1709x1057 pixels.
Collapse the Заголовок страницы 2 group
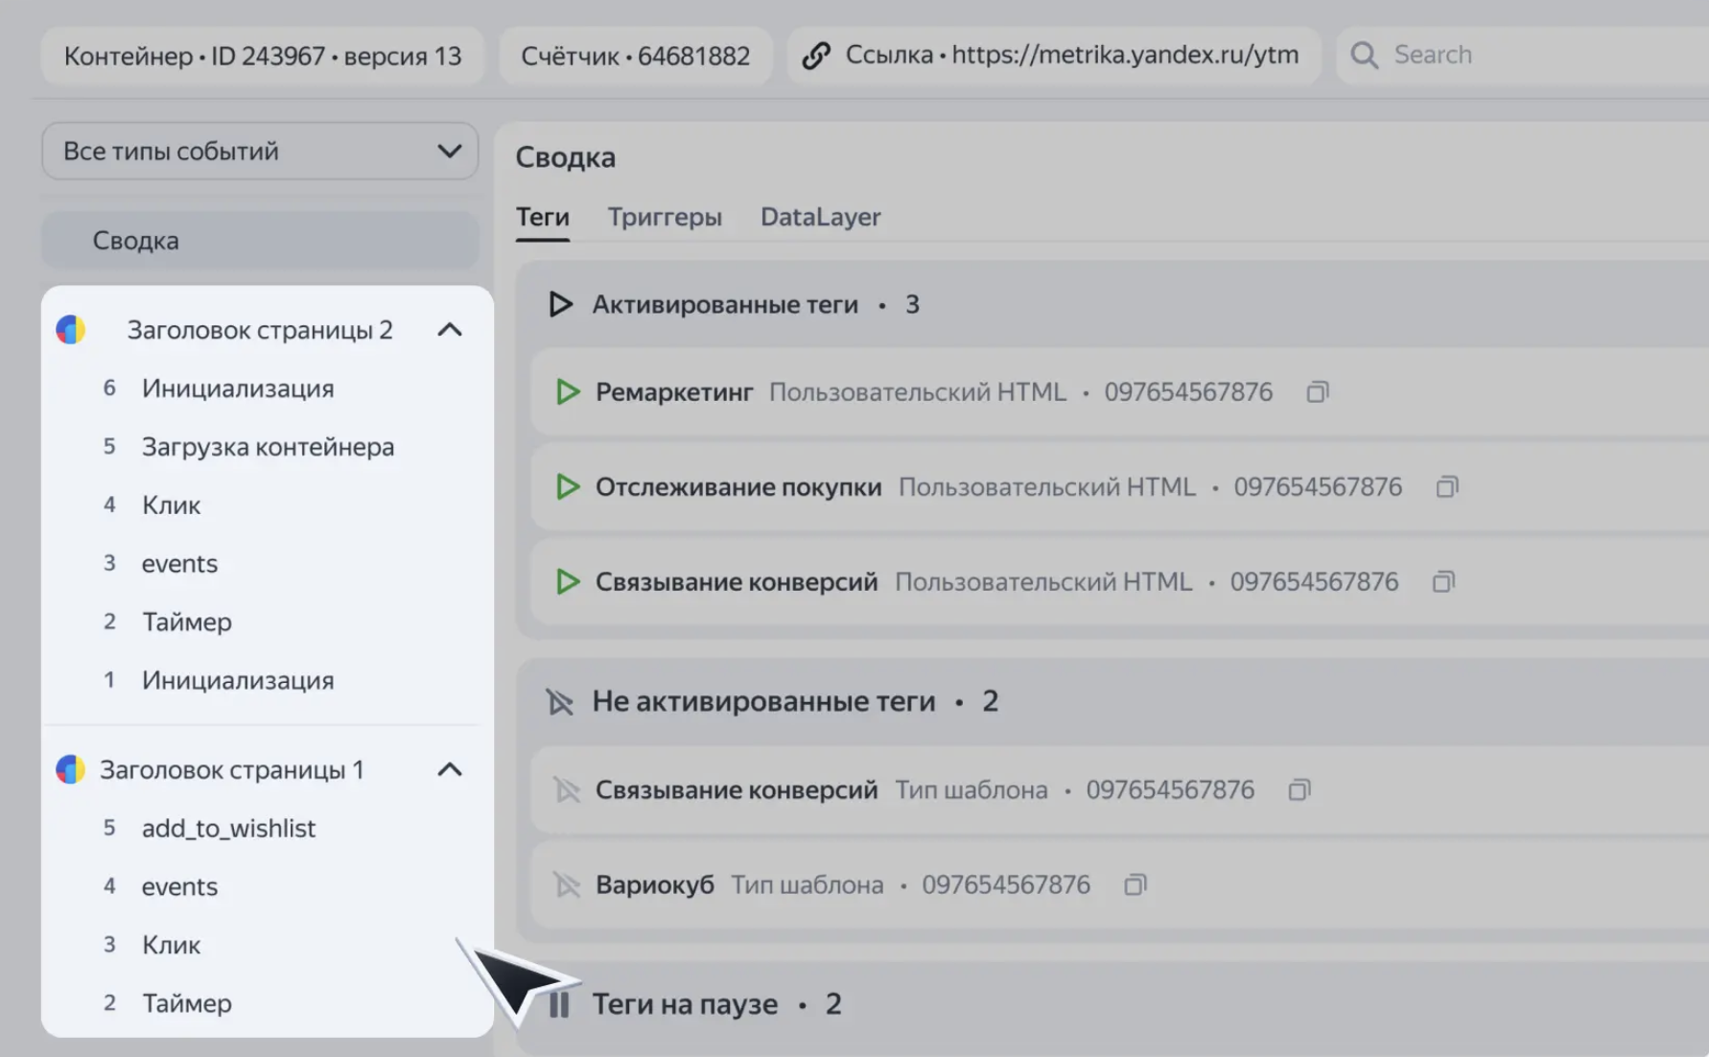pos(450,330)
